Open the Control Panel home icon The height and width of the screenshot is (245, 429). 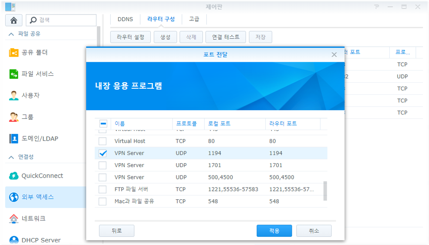coord(14,20)
